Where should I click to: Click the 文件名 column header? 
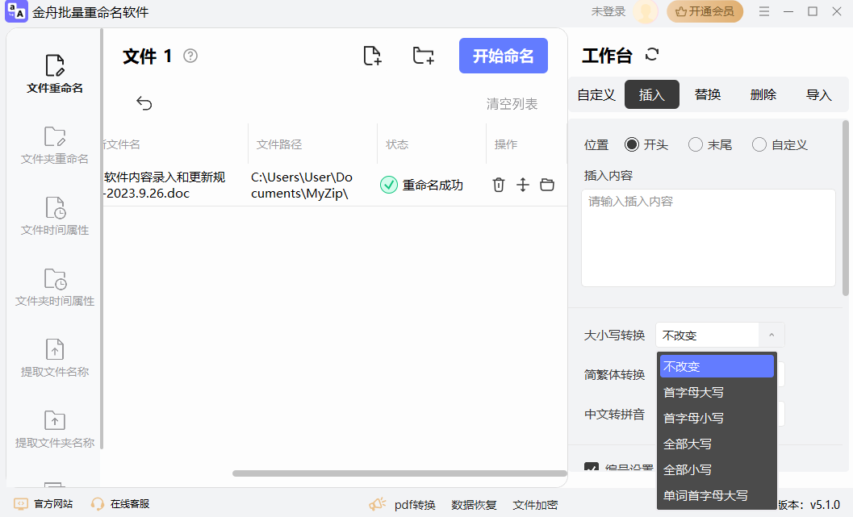(121, 144)
